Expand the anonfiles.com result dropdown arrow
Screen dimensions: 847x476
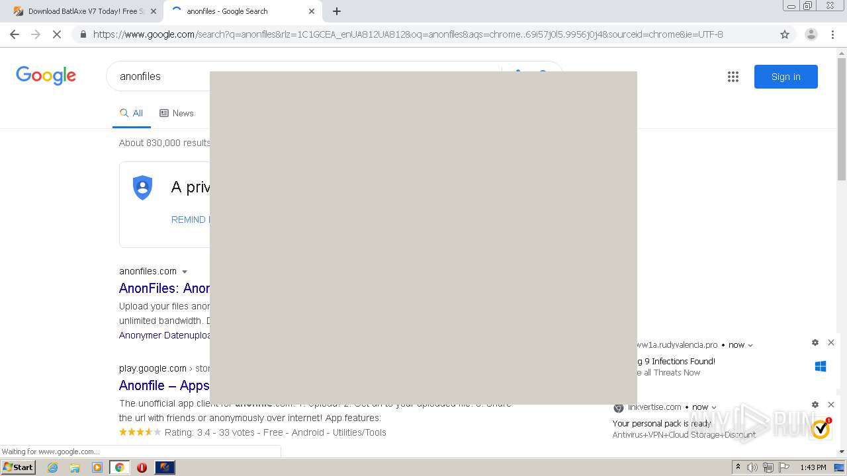pos(185,272)
